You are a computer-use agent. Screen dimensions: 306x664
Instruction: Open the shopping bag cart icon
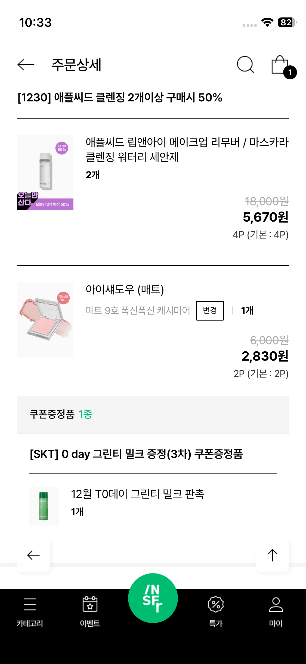coord(280,65)
